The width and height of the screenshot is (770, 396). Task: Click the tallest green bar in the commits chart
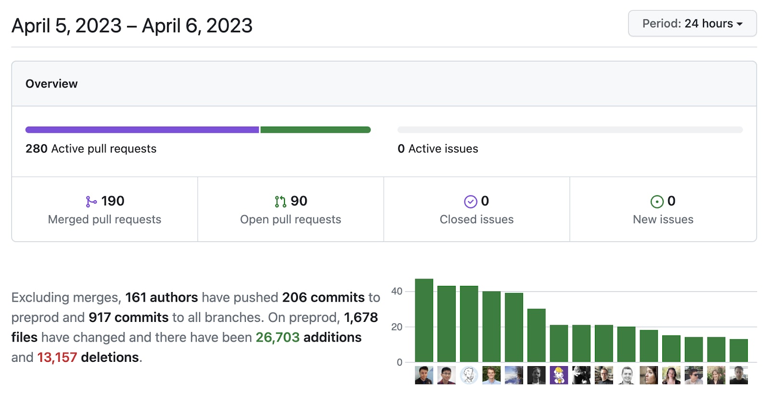(424, 320)
